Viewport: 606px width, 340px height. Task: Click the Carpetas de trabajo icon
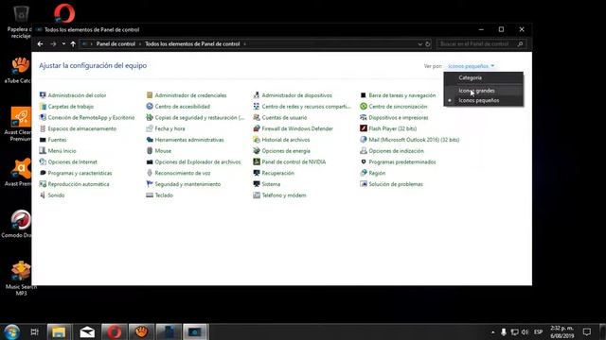[43, 107]
